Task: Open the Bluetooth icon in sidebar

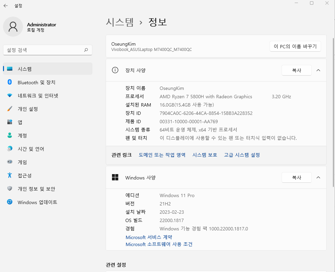Action: pos(10,82)
